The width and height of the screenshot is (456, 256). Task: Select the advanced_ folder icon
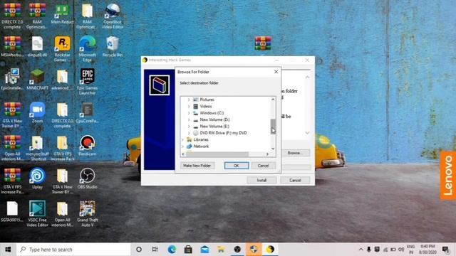[x=62, y=77]
